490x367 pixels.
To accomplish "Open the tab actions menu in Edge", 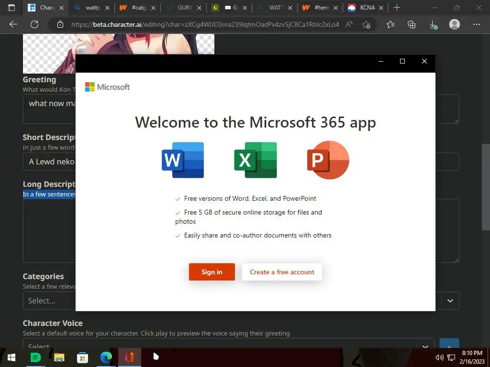I will pos(11,8).
